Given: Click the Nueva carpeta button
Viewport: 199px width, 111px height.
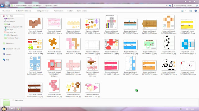Looking at the screenshot, I should point(82,11).
